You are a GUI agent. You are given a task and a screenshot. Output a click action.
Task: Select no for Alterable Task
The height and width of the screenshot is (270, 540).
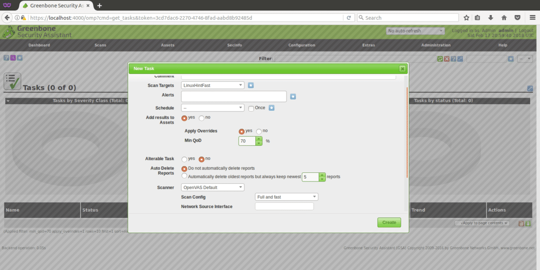tap(201, 160)
